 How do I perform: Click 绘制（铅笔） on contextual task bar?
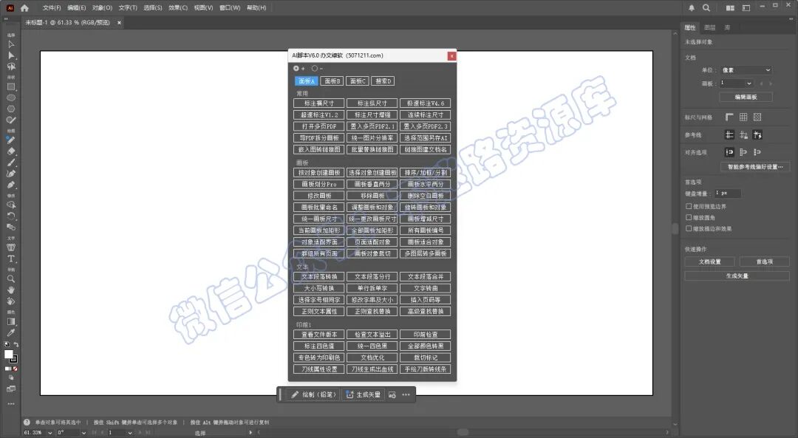tap(313, 394)
